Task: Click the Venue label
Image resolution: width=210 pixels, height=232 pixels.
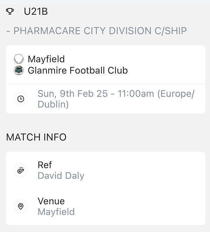Action: pyautogui.click(x=51, y=201)
